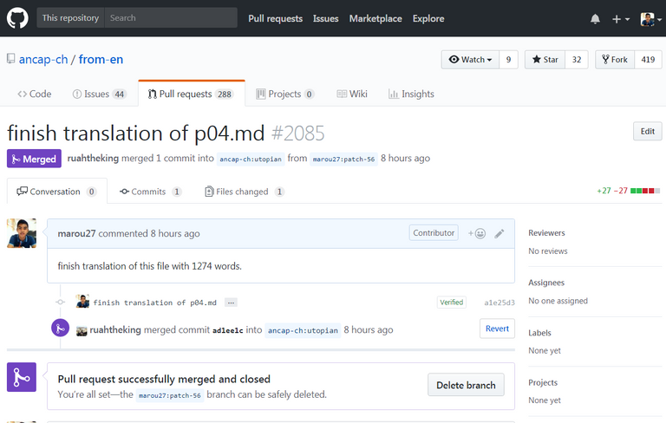Viewport: 666px width, 423px height.
Task: Click 'This repository' search scope
Action: pyautogui.click(x=70, y=18)
